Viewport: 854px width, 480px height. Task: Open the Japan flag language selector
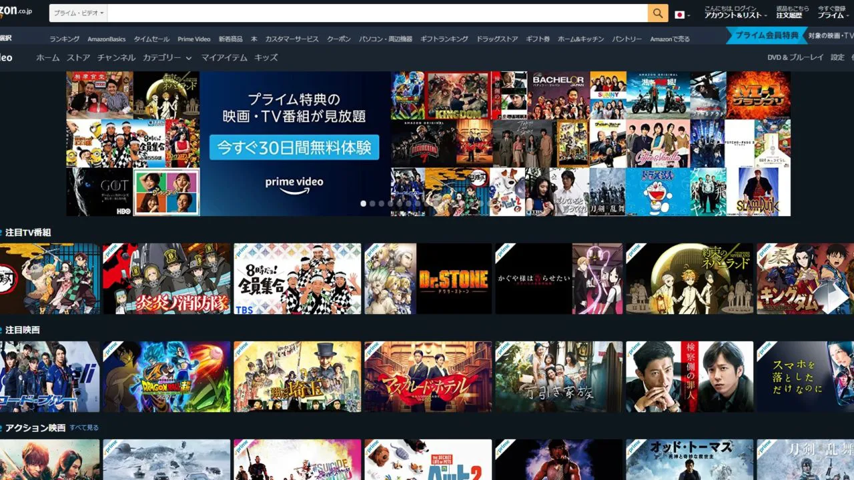[x=679, y=13]
